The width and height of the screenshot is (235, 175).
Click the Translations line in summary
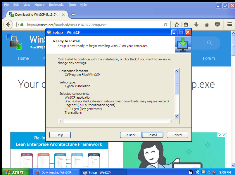pos(73,113)
